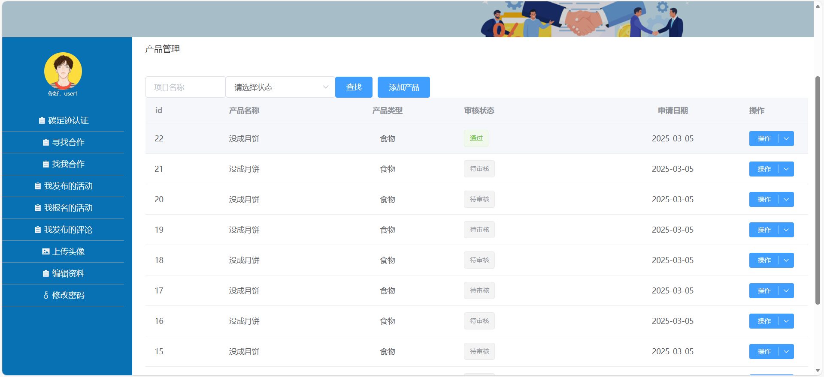
Task: Click the clipboard icon beside 碳足迹认证
Action: (42, 121)
